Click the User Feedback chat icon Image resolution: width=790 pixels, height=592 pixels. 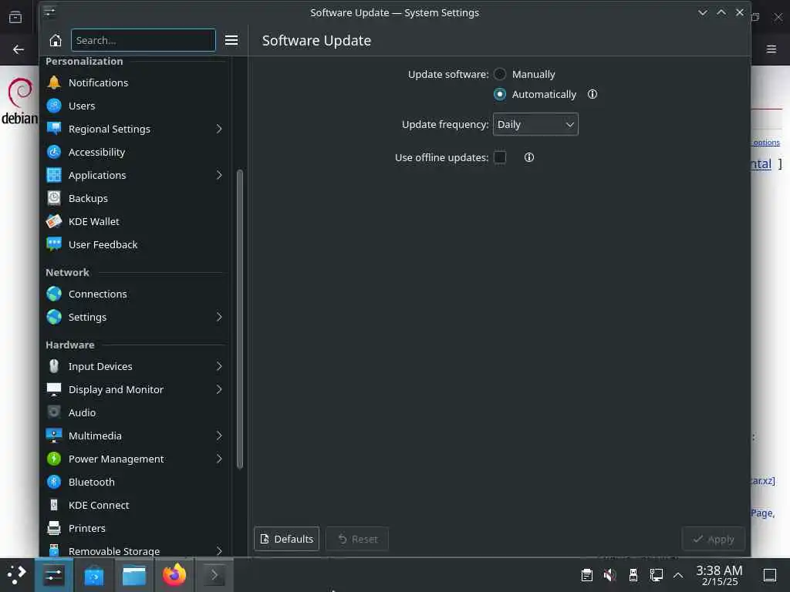[x=54, y=244]
